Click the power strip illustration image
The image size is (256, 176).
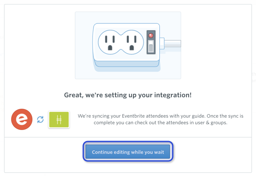pos(128,45)
